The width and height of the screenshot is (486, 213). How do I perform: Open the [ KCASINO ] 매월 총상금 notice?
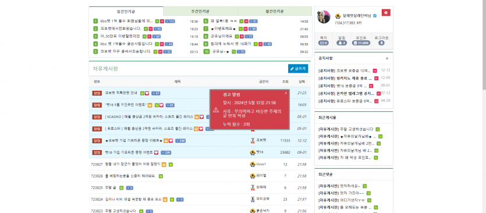click(x=149, y=117)
